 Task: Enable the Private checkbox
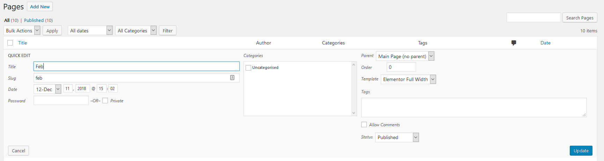point(105,100)
